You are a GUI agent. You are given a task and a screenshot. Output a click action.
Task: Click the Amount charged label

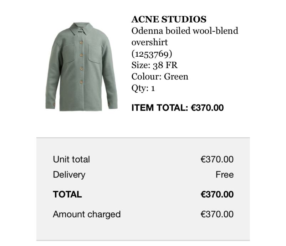click(87, 214)
